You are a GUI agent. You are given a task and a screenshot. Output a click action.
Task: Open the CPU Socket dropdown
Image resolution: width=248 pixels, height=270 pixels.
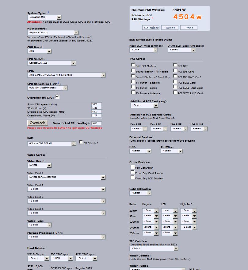click(x=52, y=63)
